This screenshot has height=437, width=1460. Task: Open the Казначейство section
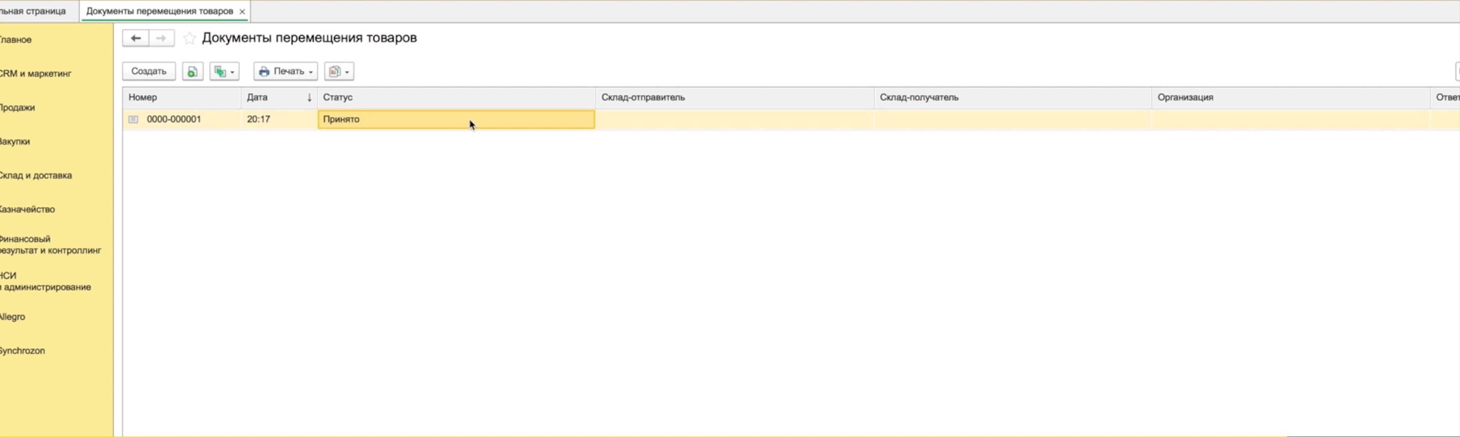28,210
